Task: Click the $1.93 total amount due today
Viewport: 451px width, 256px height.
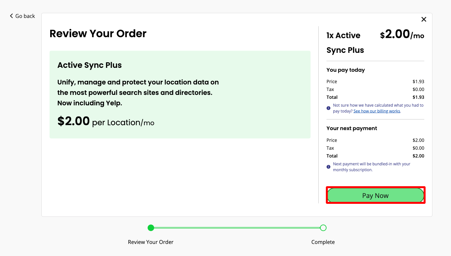Action: point(418,97)
